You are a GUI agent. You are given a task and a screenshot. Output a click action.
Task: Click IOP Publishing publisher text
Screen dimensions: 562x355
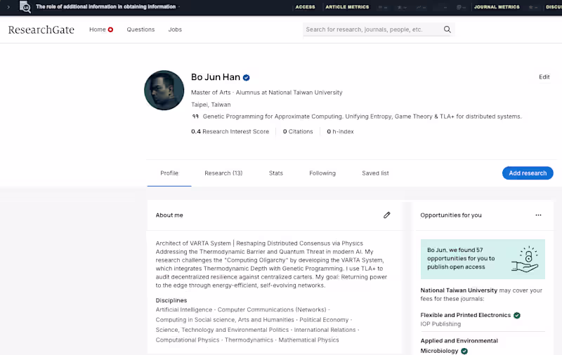(440, 324)
